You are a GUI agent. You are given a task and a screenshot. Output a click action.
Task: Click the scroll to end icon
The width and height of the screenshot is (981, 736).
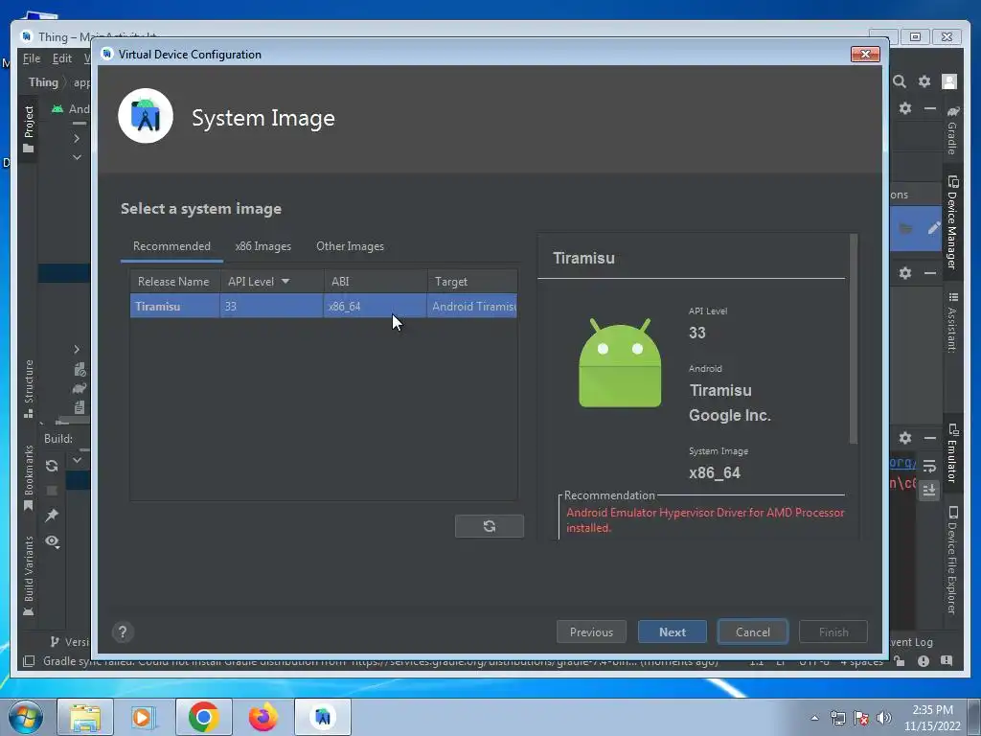point(929,490)
